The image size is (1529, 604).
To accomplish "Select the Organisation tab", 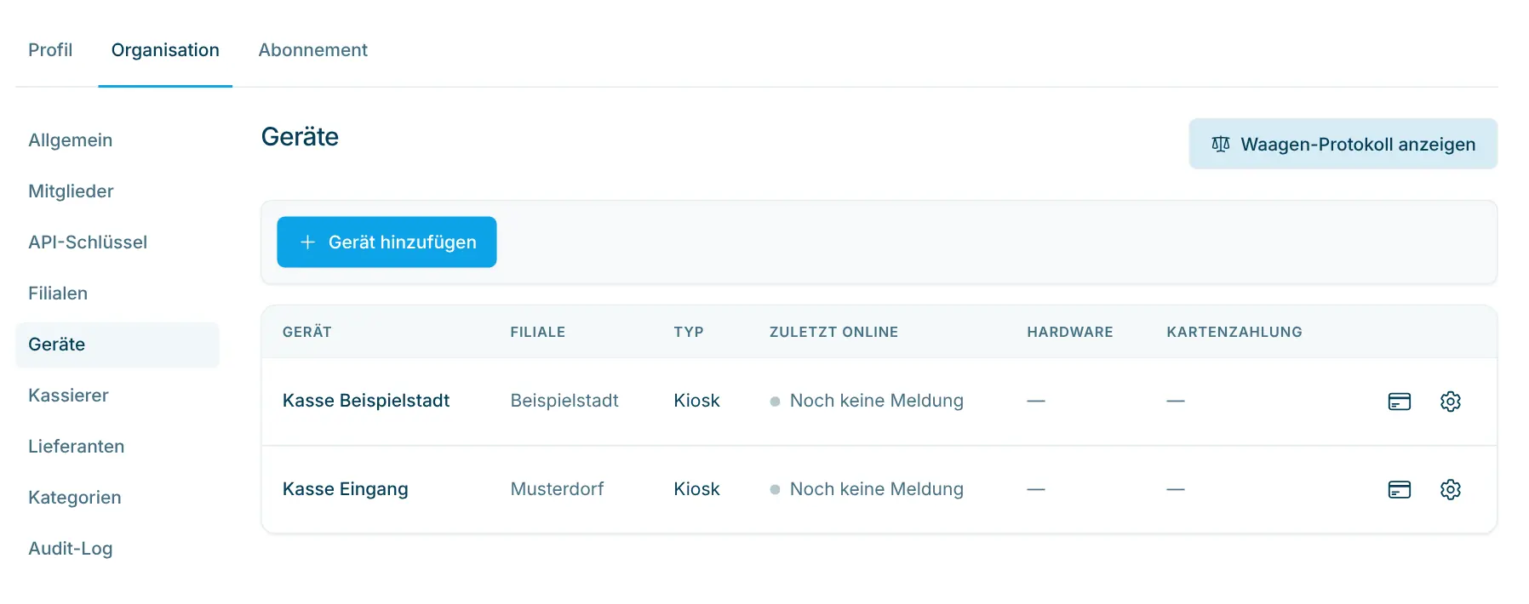I will 165,50.
